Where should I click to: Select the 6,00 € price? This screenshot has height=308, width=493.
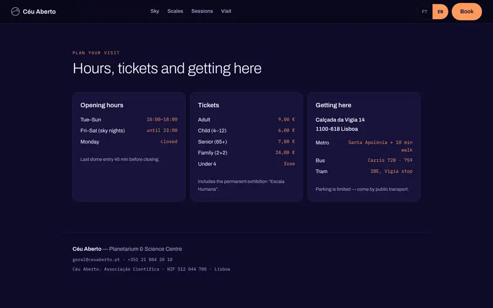tap(287, 131)
